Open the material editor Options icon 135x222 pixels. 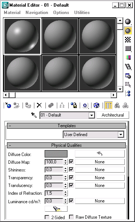coord(128,76)
